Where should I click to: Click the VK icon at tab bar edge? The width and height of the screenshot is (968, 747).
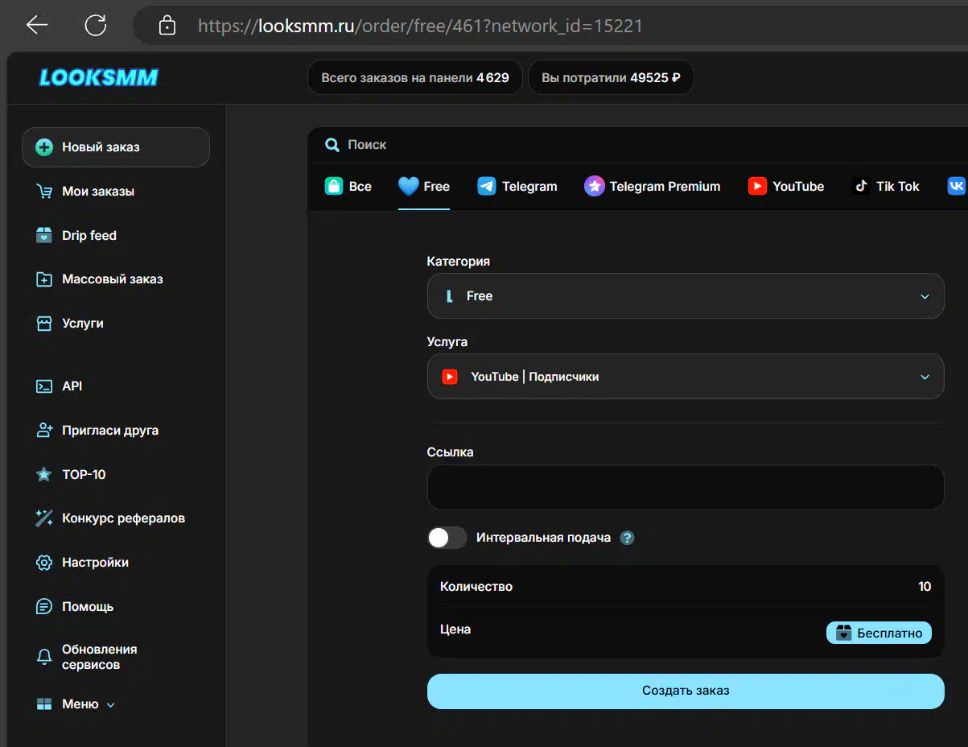click(x=957, y=186)
